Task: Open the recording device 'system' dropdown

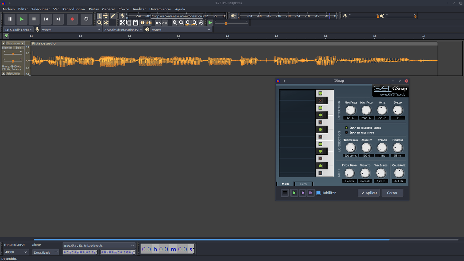Action: (71, 29)
